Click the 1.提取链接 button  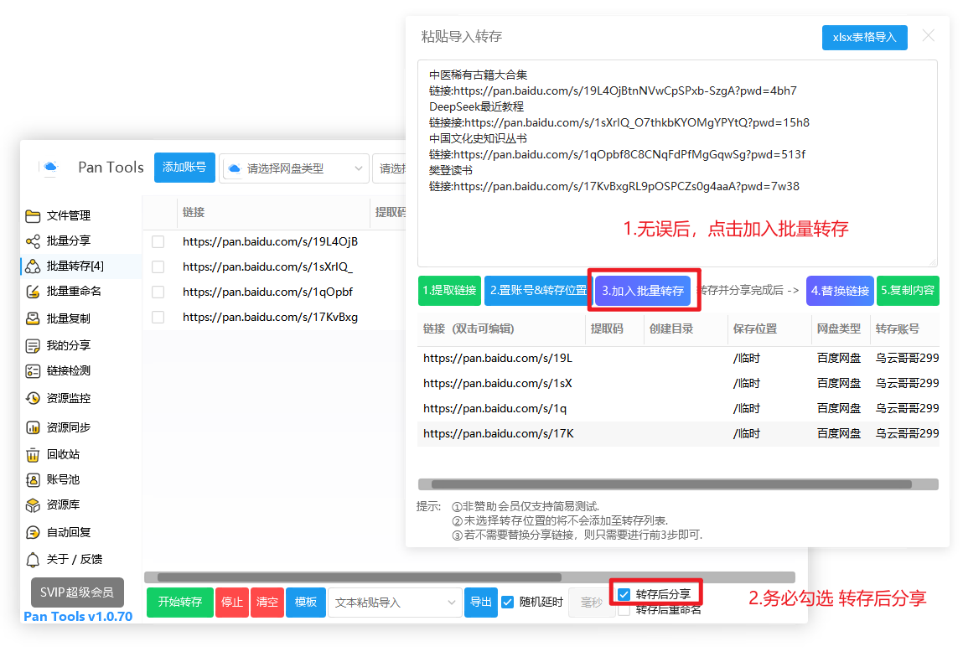pos(449,291)
